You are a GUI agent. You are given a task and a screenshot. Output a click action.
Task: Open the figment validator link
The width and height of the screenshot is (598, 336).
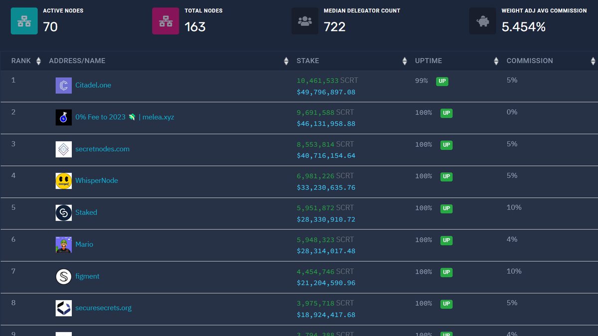[87, 276]
